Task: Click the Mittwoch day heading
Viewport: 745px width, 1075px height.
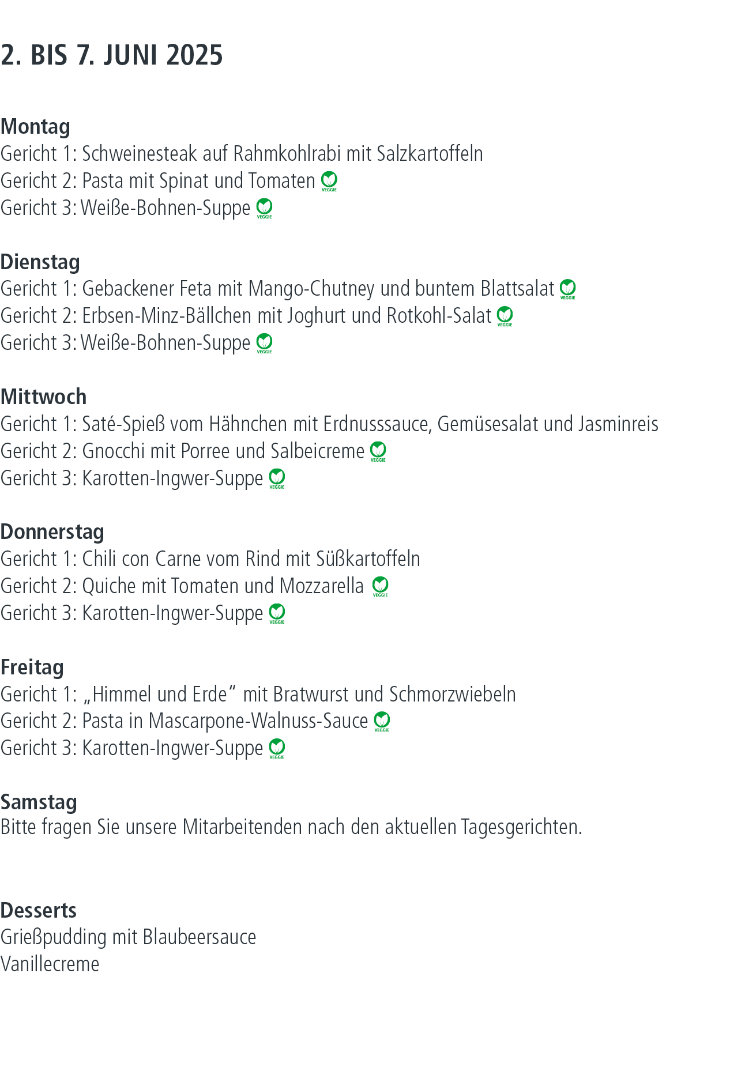Action: click(44, 397)
